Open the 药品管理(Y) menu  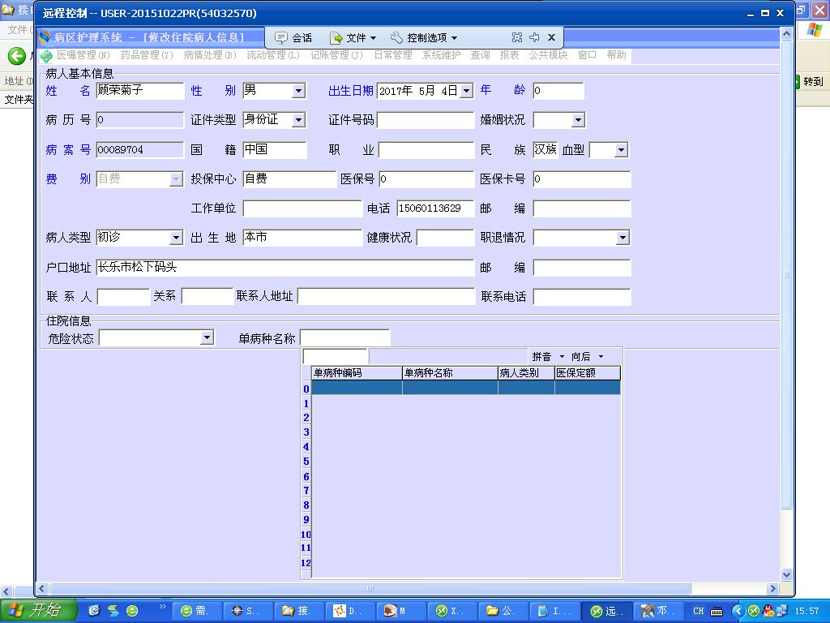[x=147, y=55]
